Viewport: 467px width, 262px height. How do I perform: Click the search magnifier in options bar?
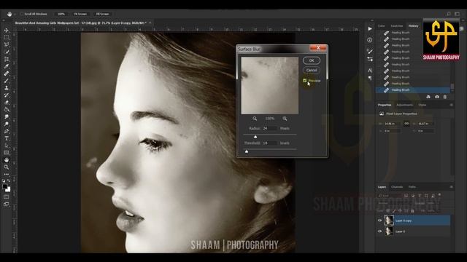click(449, 14)
